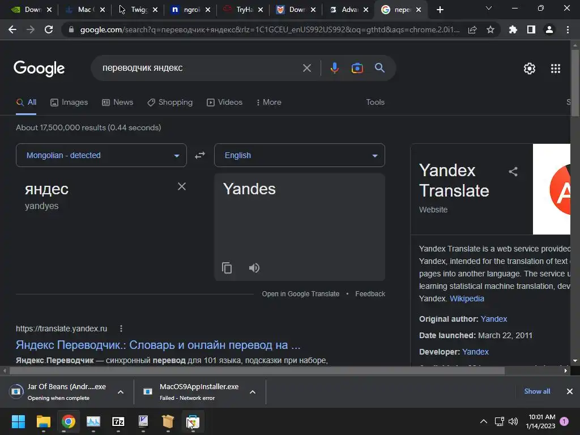Open Google quick settings gear

[x=530, y=69]
